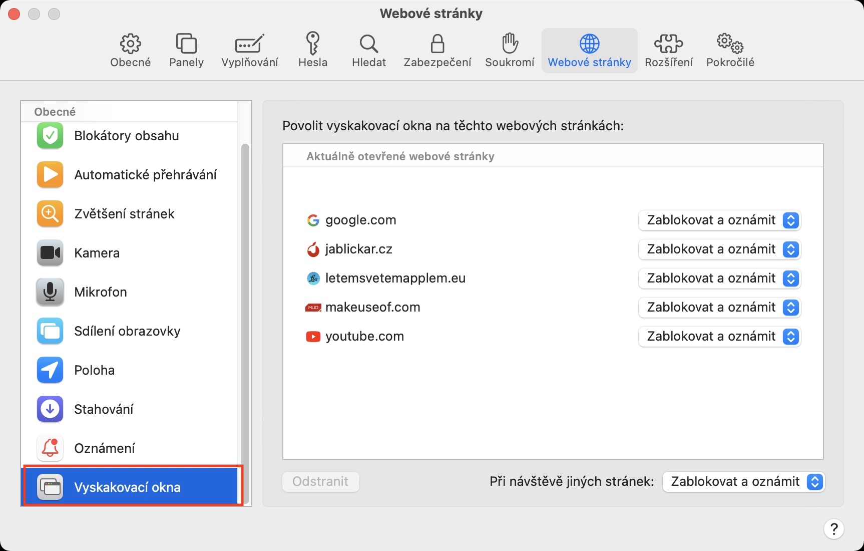Open the jablickar.cz popup setting dropdown

click(719, 249)
